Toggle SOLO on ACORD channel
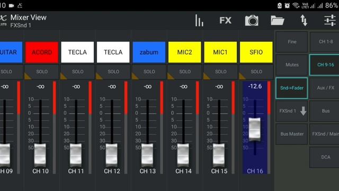This screenshot has width=339, height=191. [x=42, y=72]
